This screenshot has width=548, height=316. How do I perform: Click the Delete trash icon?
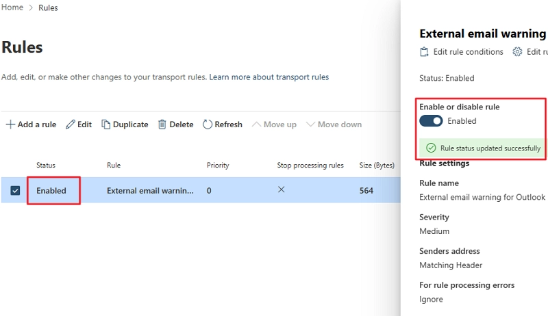162,124
